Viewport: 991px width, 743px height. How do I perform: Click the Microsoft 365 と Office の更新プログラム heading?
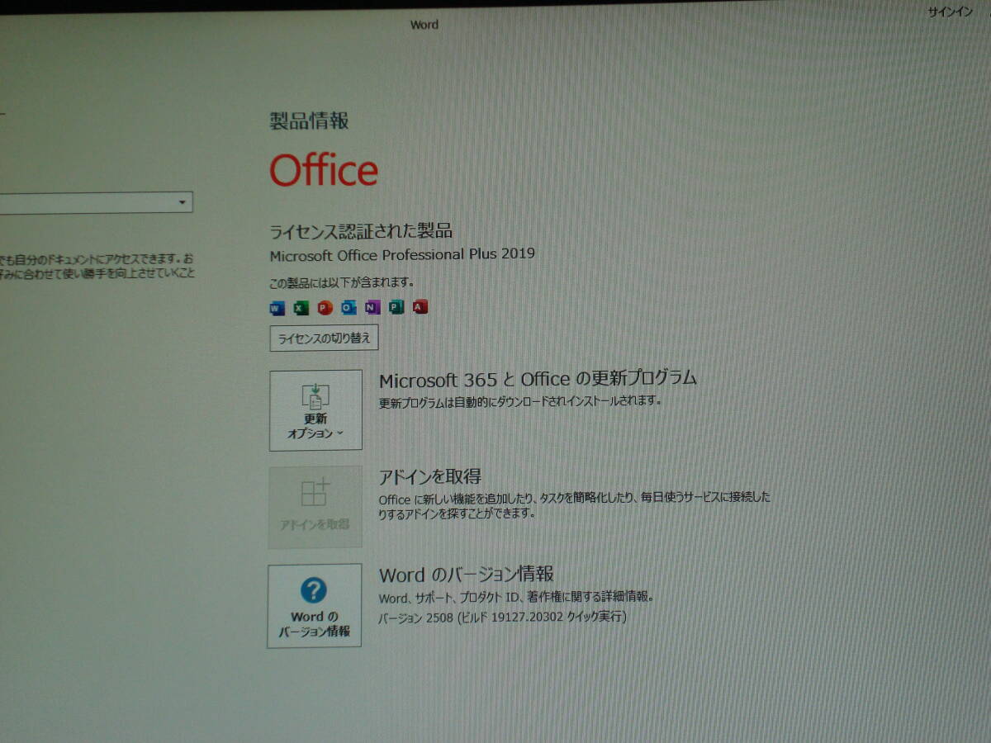tap(538, 379)
